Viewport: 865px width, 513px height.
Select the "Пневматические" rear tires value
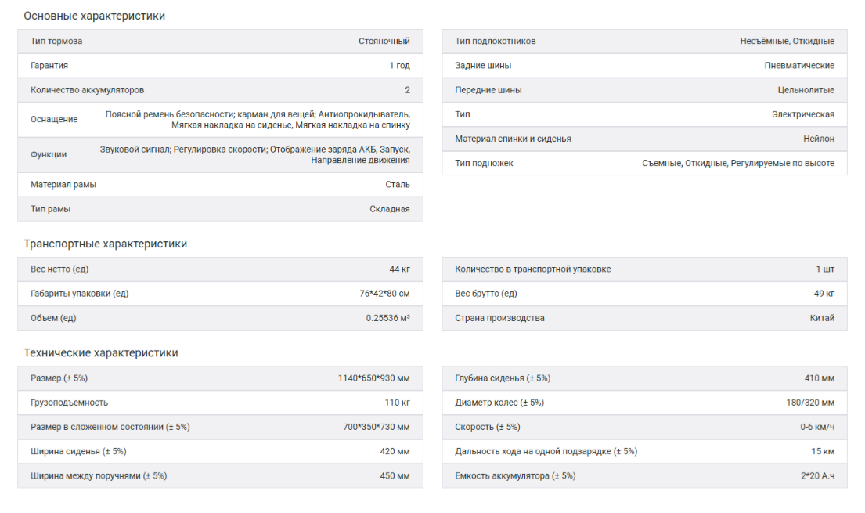coord(799,66)
